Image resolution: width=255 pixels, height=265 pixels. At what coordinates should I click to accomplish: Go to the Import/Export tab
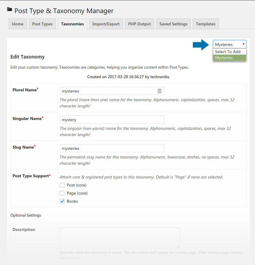click(106, 24)
